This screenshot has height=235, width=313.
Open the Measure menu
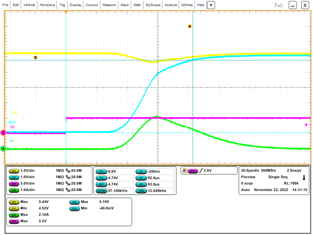pyautogui.click(x=109, y=5)
